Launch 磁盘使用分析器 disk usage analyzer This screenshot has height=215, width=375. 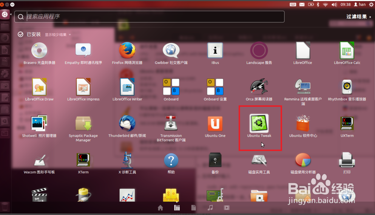click(303, 163)
